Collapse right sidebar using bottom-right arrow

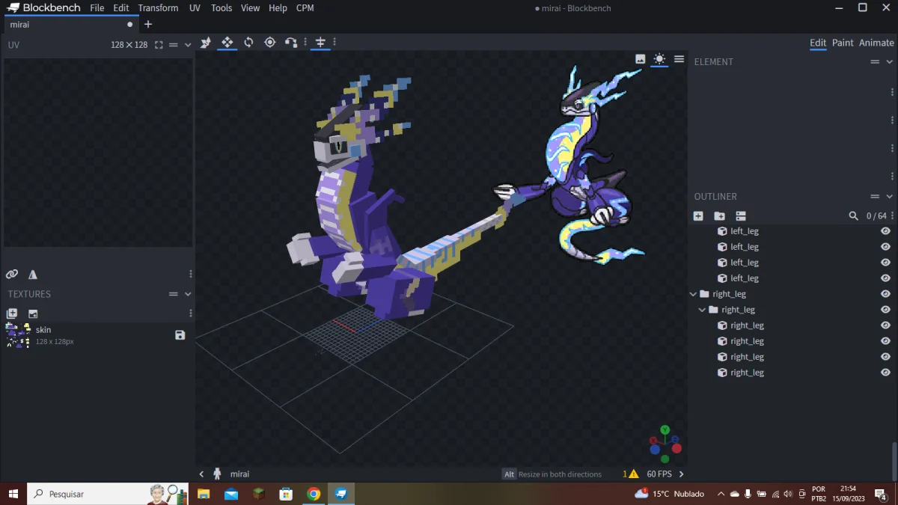coord(681,474)
